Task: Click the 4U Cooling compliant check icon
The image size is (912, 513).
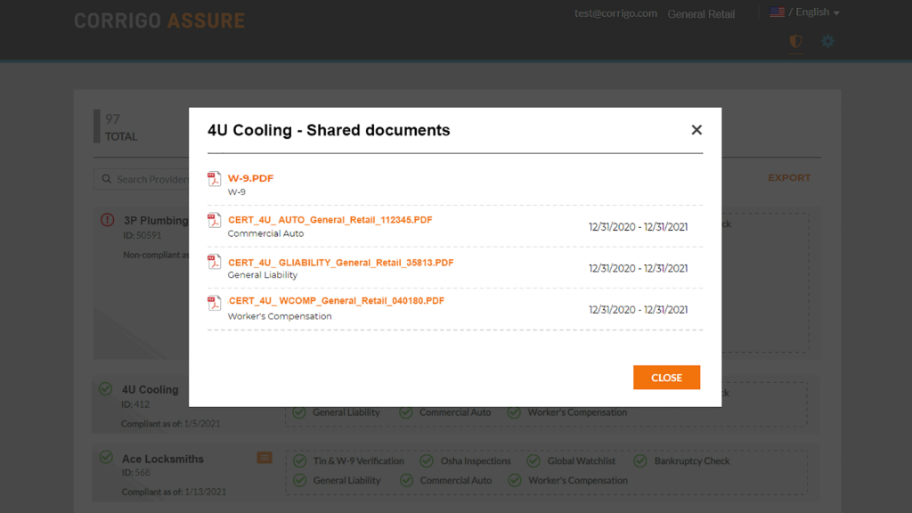Action: pyautogui.click(x=105, y=388)
